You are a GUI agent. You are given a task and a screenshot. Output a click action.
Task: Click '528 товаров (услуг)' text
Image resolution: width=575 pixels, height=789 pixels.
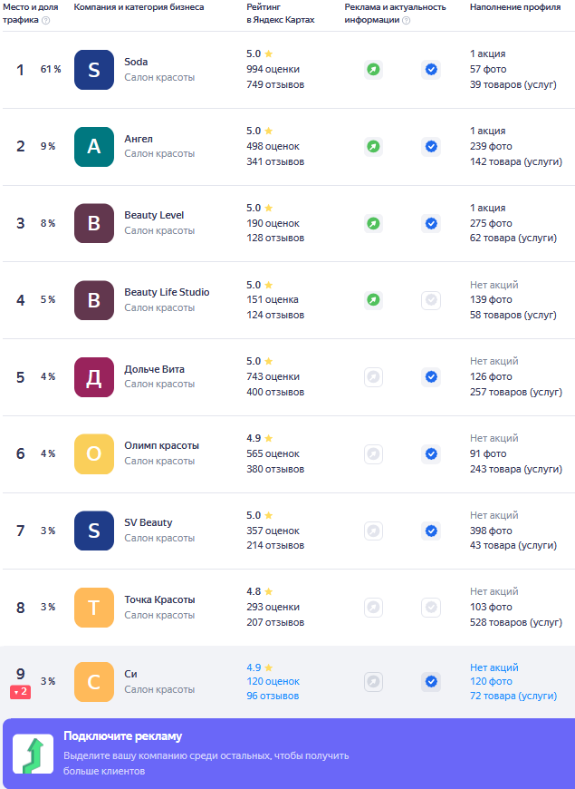[516, 622]
